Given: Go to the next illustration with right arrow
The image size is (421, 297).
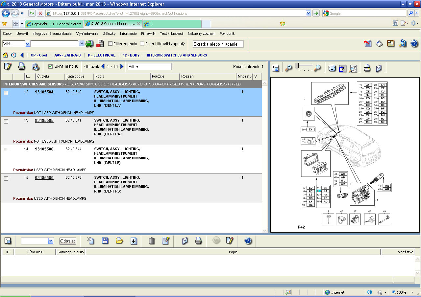Looking at the screenshot, I should pos(122,66).
